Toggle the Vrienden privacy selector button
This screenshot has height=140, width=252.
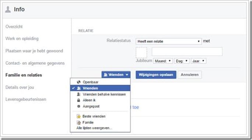[x=116, y=75]
